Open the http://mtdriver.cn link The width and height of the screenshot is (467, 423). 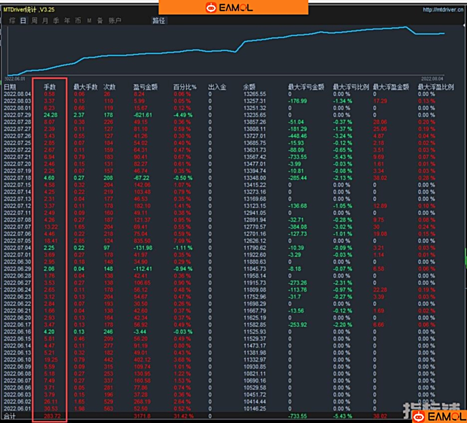(x=443, y=9)
